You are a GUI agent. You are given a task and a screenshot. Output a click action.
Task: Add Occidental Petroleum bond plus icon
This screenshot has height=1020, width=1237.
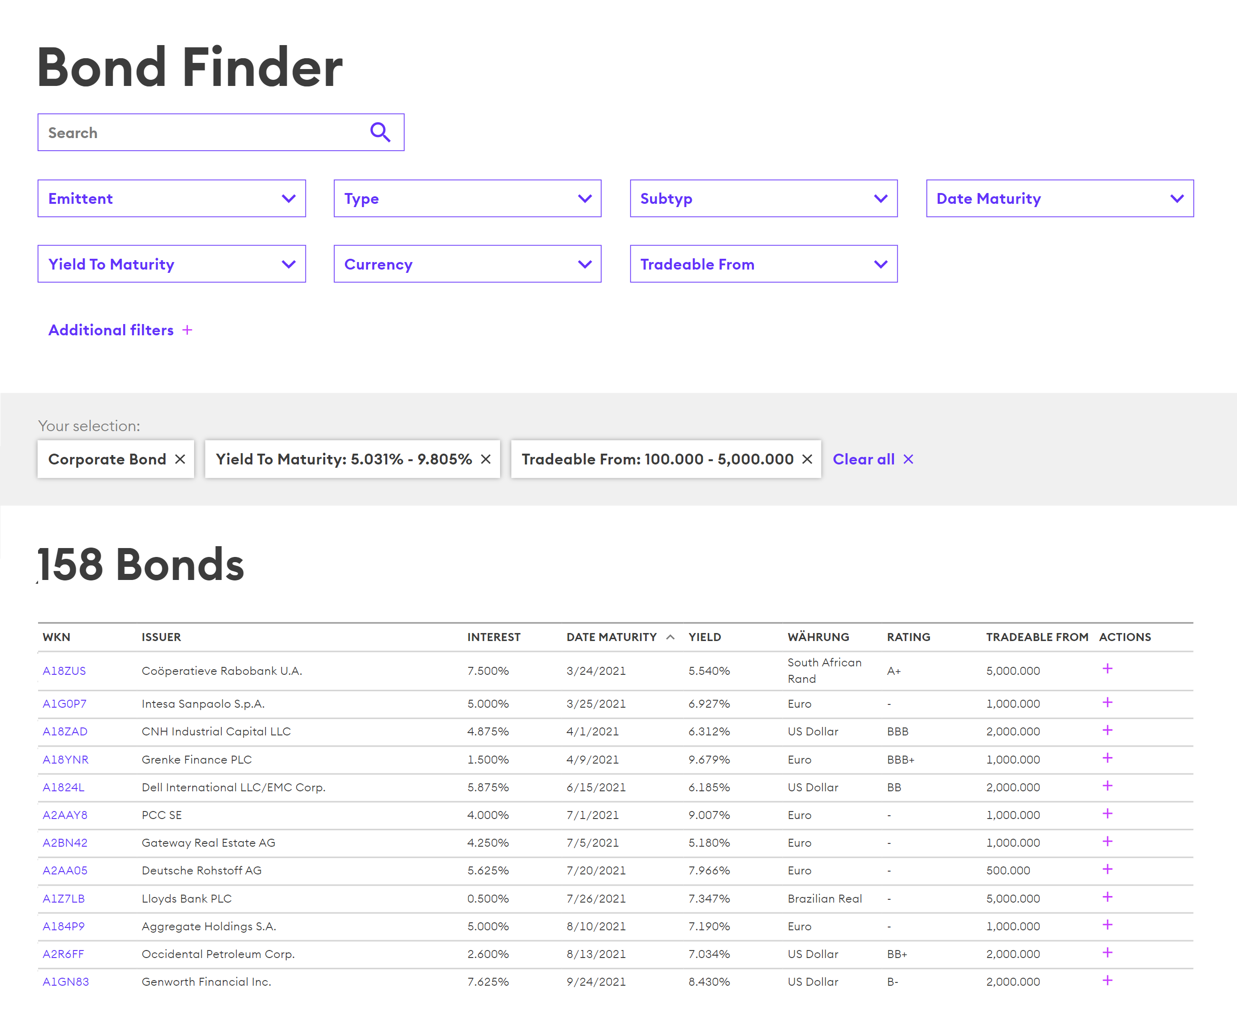pos(1107,952)
